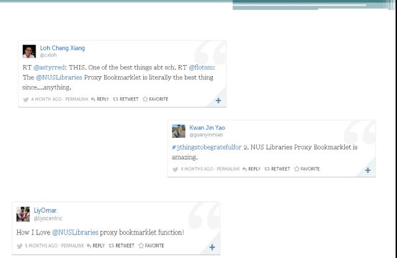This screenshot has width=397, height=258.
Task: Open Loh Chang Xiang's profile picture
Action: click(x=29, y=51)
